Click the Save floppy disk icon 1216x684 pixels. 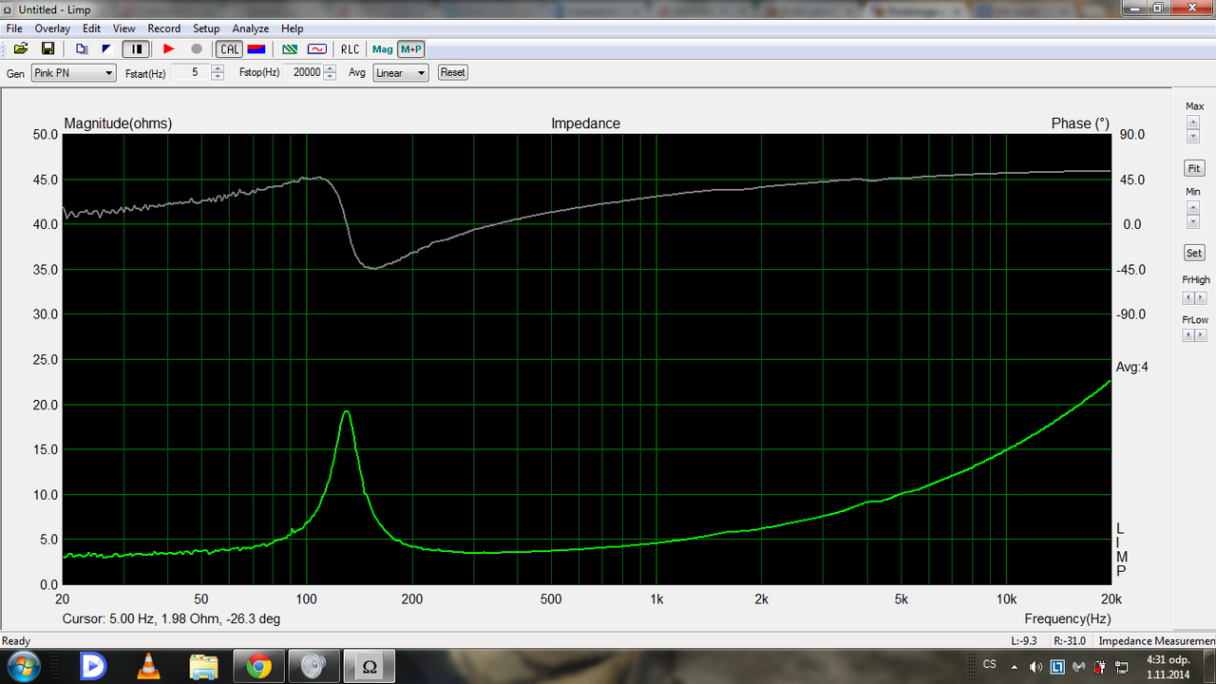[47, 48]
